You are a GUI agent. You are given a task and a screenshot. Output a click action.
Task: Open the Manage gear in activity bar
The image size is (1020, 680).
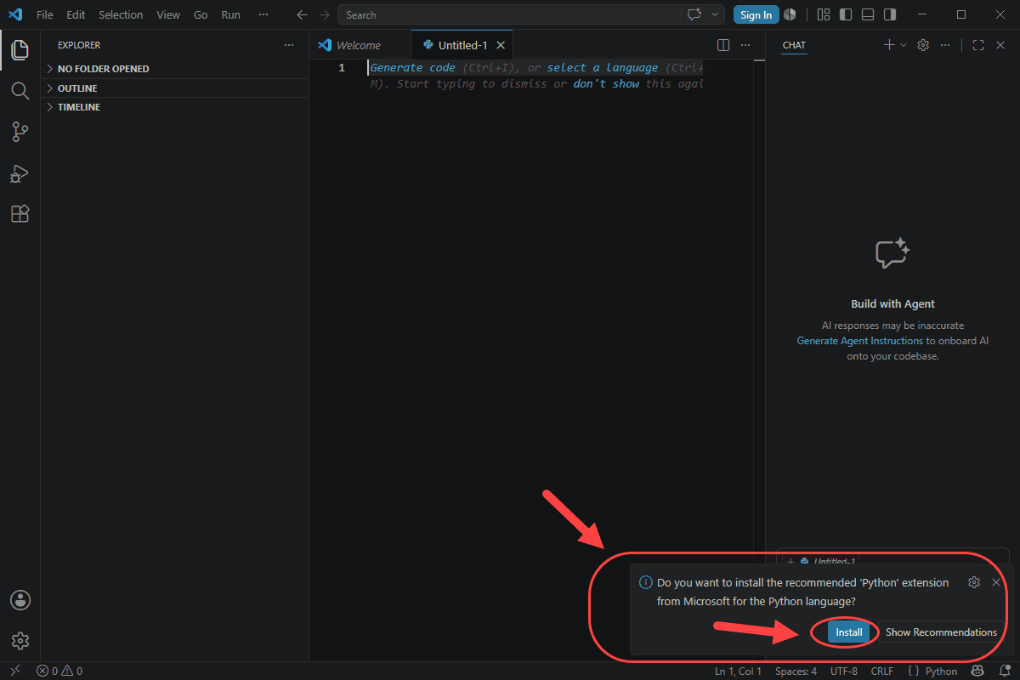(20, 640)
